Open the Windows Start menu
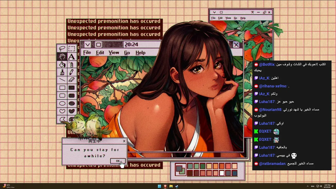 point(159,186)
